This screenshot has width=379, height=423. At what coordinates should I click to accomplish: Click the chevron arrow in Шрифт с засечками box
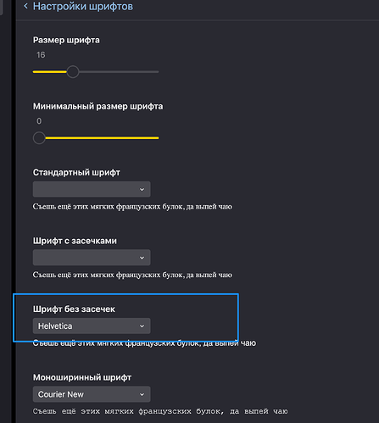point(142,258)
